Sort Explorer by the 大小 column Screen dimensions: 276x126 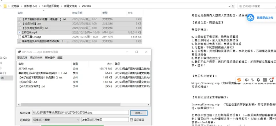click(x=130, y=13)
